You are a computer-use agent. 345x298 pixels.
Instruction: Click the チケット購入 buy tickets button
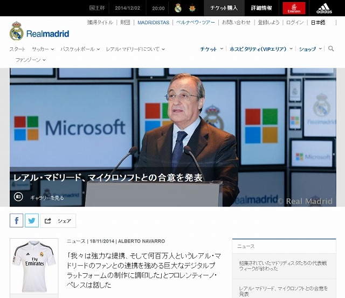(x=224, y=8)
